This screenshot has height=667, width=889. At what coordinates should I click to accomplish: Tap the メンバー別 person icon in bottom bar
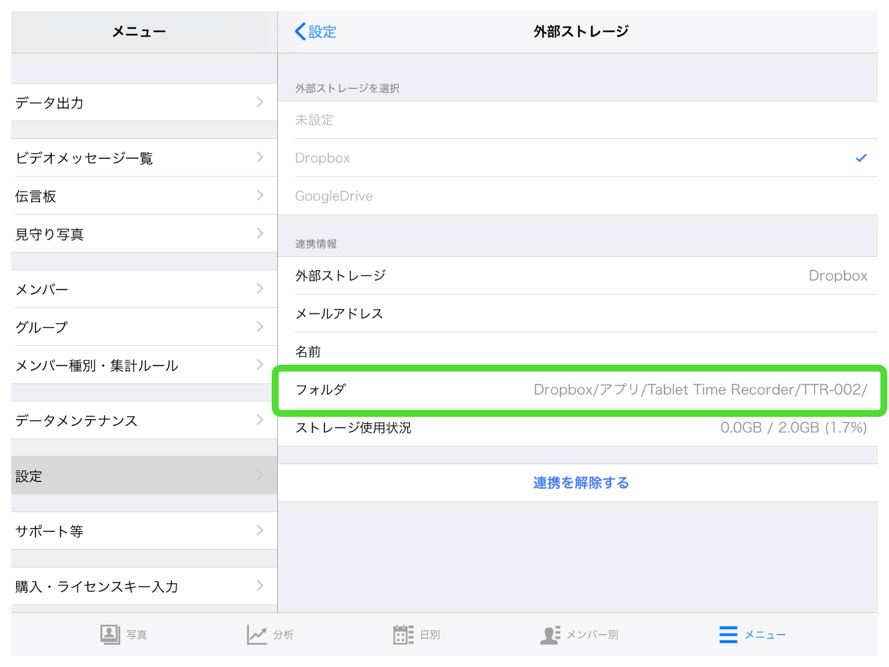(550, 635)
